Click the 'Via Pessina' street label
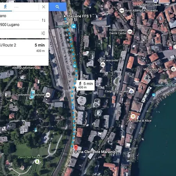The image size is (176, 176). (x=148, y=35)
